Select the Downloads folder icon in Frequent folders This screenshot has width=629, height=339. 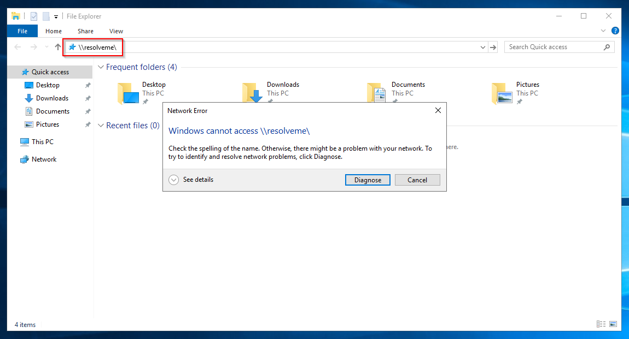click(253, 93)
